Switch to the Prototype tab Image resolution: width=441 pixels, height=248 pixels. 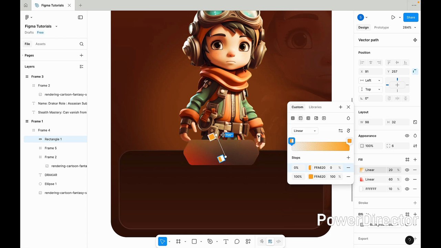pos(381,27)
